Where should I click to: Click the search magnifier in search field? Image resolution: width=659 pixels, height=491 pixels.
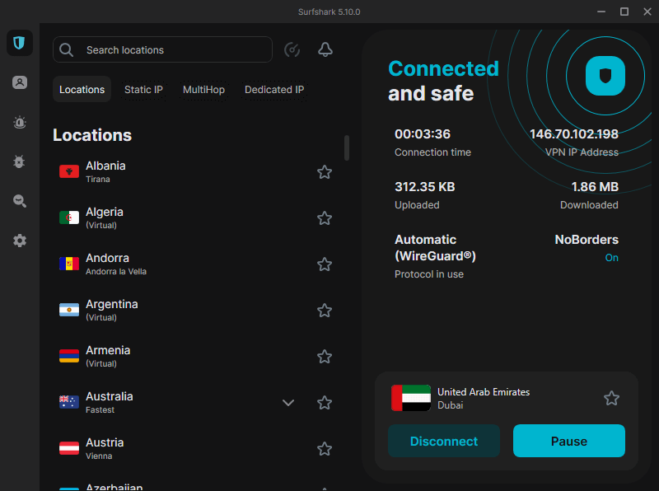coord(67,50)
